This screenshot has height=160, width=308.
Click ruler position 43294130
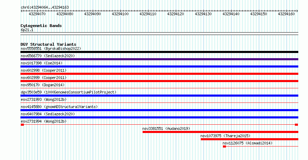click(x=203, y=14)
